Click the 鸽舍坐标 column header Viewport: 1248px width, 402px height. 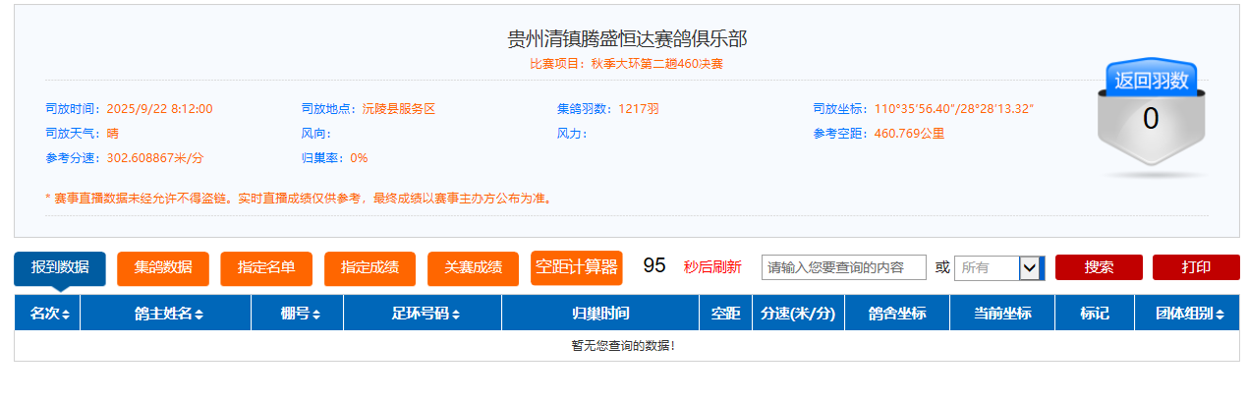pyautogui.click(x=896, y=314)
